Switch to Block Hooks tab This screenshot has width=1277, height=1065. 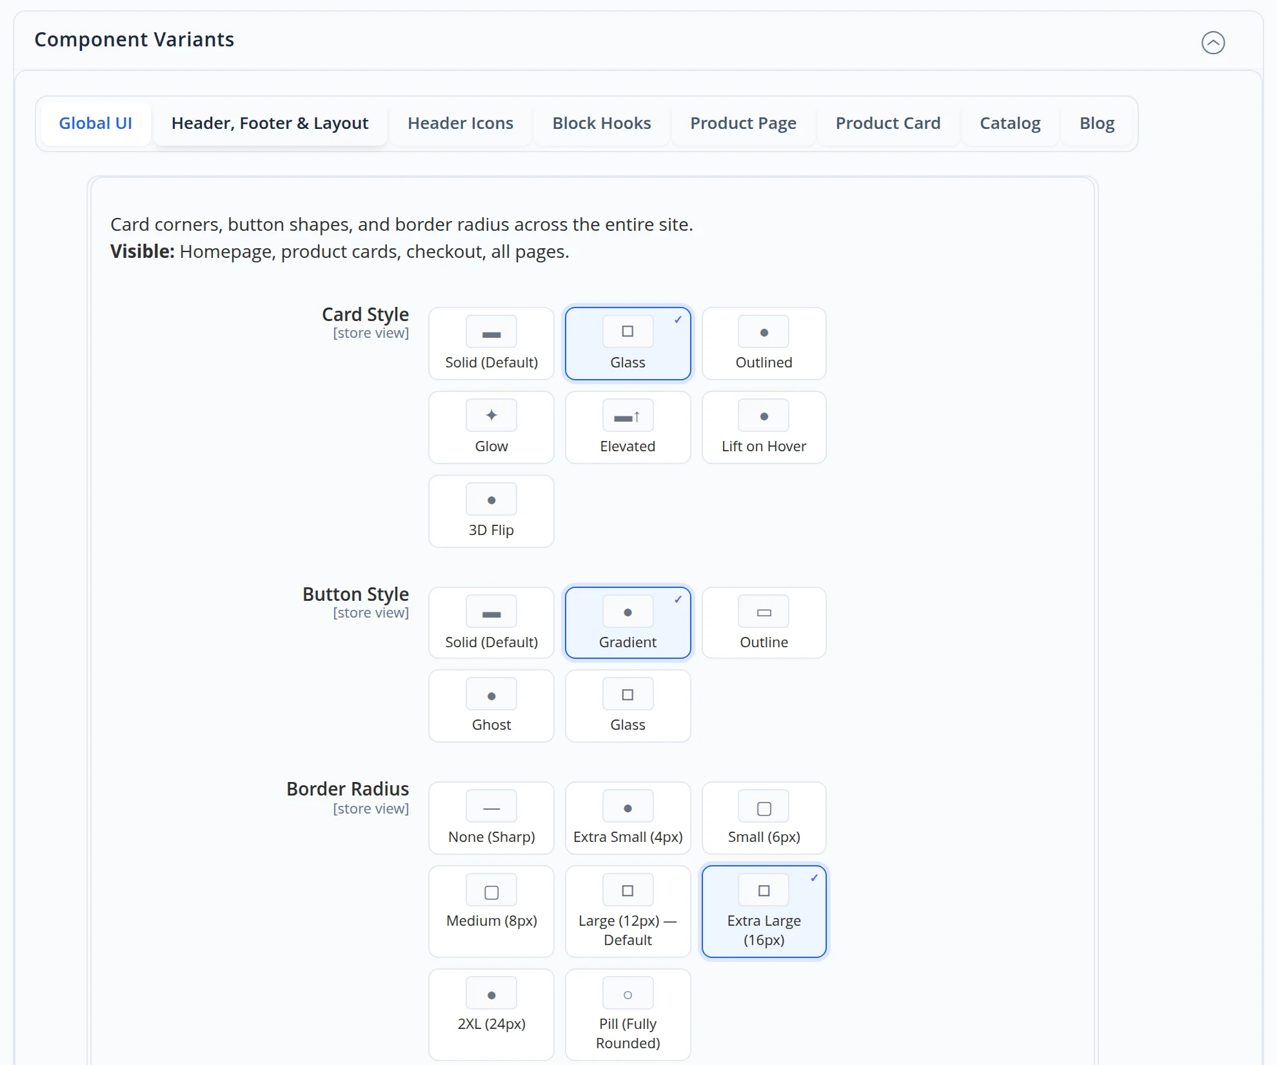(602, 123)
